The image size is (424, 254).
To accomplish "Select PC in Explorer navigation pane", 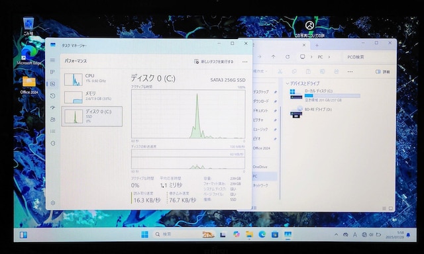I will [x=264, y=176].
